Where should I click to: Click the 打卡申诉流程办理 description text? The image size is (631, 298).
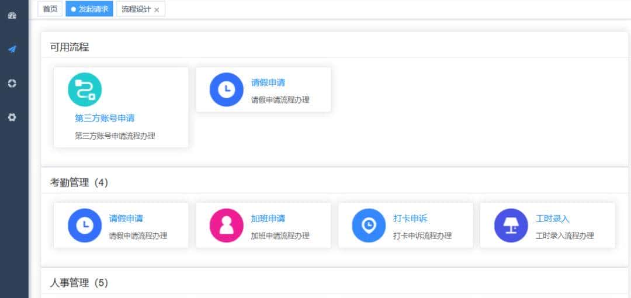click(x=422, y=236)
